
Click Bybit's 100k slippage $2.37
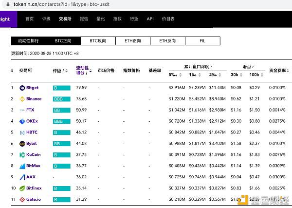pos(255,144)
